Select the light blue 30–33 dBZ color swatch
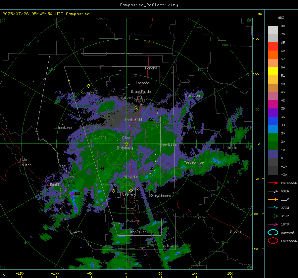 pyautogui.click(x=273, y=129)
